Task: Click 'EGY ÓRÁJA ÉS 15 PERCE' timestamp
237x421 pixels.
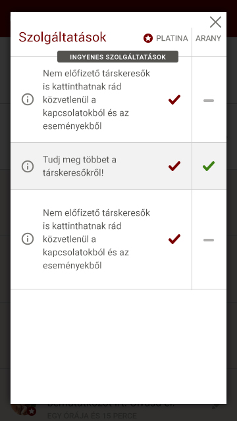Action: coord(92,416)
